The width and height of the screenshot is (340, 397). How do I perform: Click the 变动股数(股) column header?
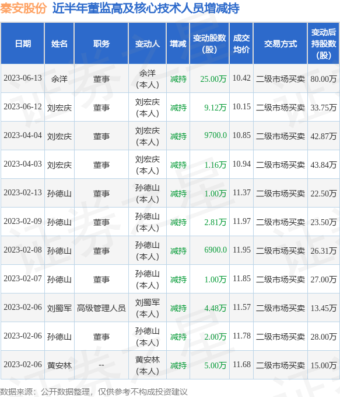[209, 43]
